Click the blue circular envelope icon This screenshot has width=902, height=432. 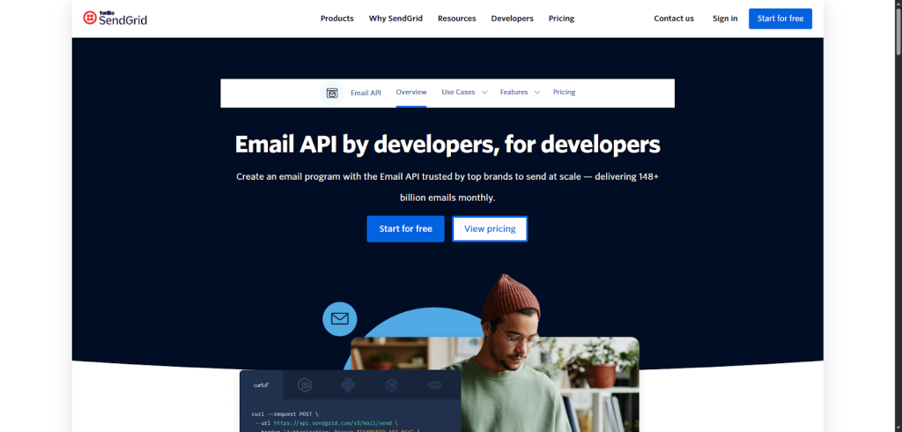[x=339, y=318]
